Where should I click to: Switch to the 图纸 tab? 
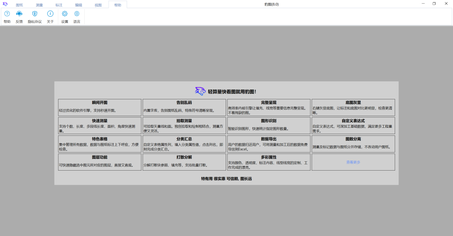[19, 5]
